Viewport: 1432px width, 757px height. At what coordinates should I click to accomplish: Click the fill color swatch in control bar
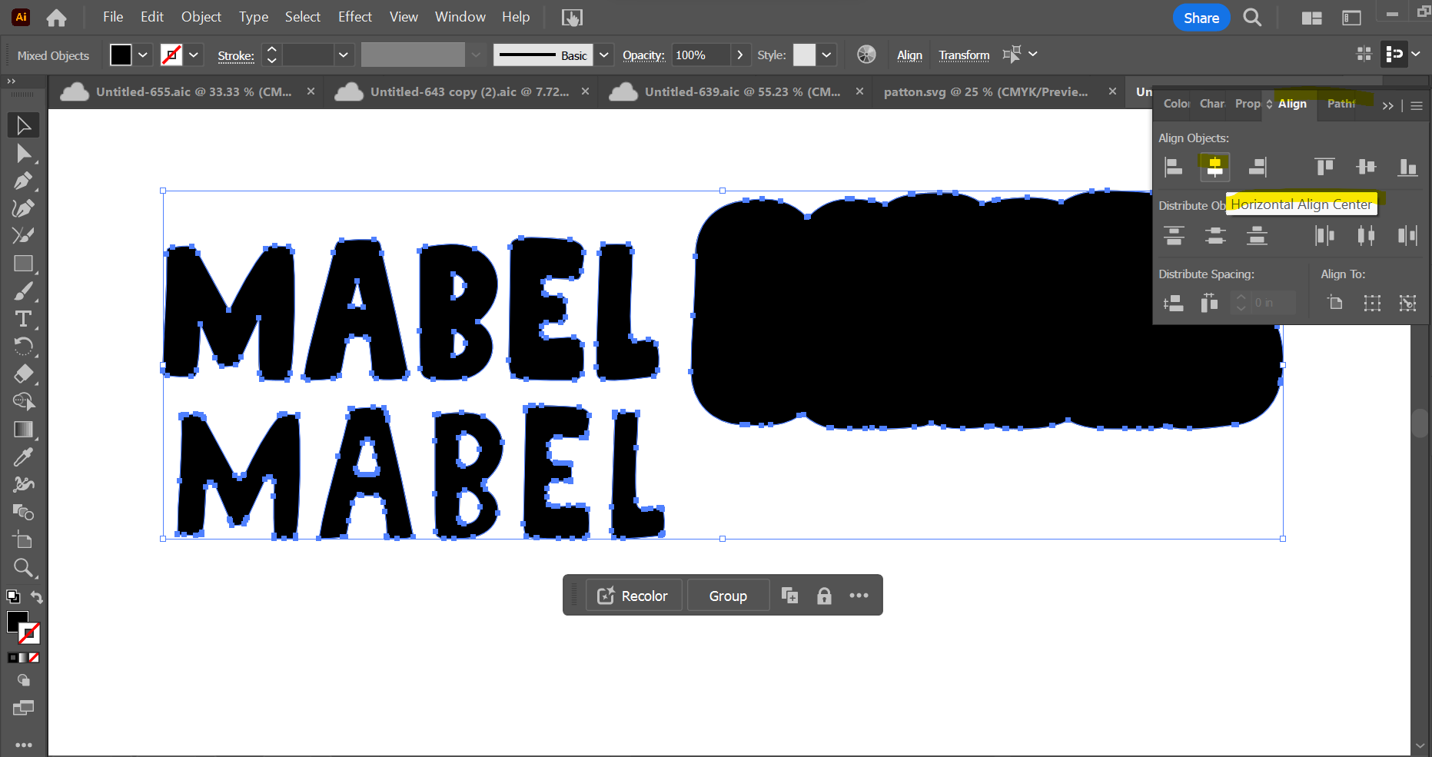[x=121, y=55]
